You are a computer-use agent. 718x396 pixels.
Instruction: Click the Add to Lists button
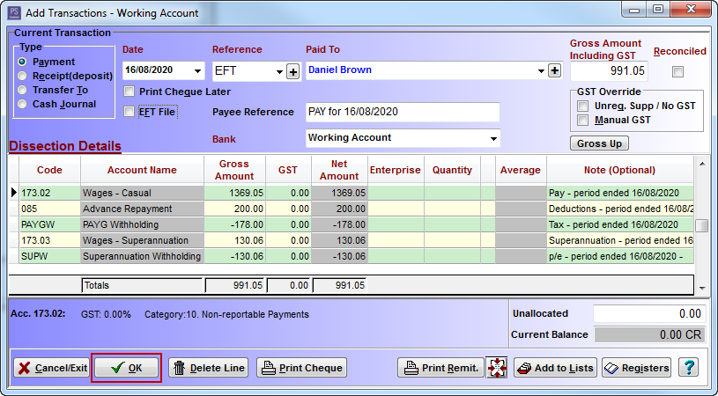555,368
